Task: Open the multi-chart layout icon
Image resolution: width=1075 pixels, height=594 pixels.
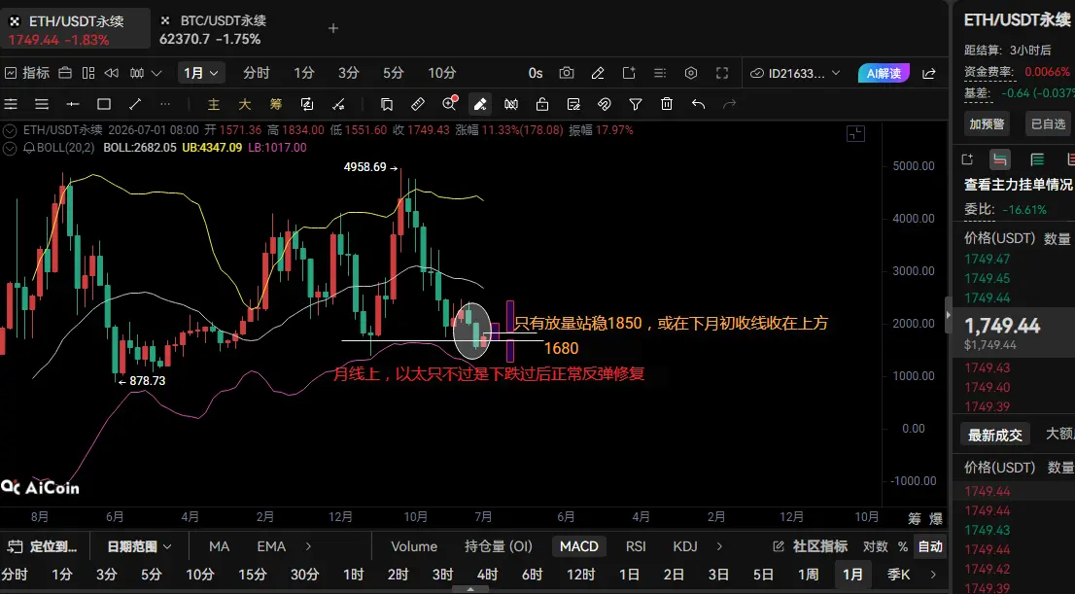Action: pos(88,73)
